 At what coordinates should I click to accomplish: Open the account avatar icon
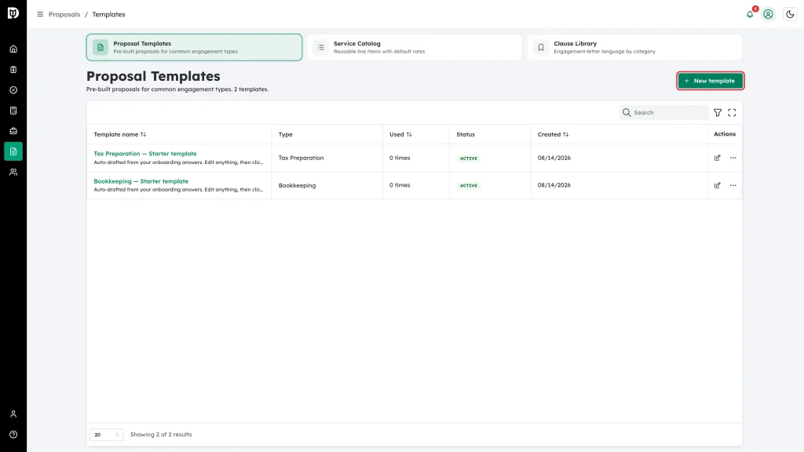click(x=768, y=14)
